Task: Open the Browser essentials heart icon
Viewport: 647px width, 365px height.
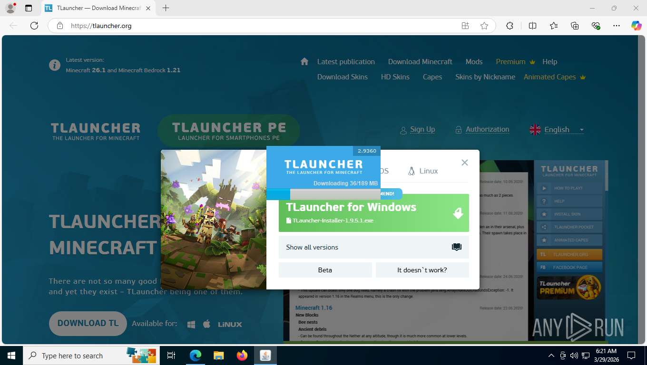Action: click(596, 26)
